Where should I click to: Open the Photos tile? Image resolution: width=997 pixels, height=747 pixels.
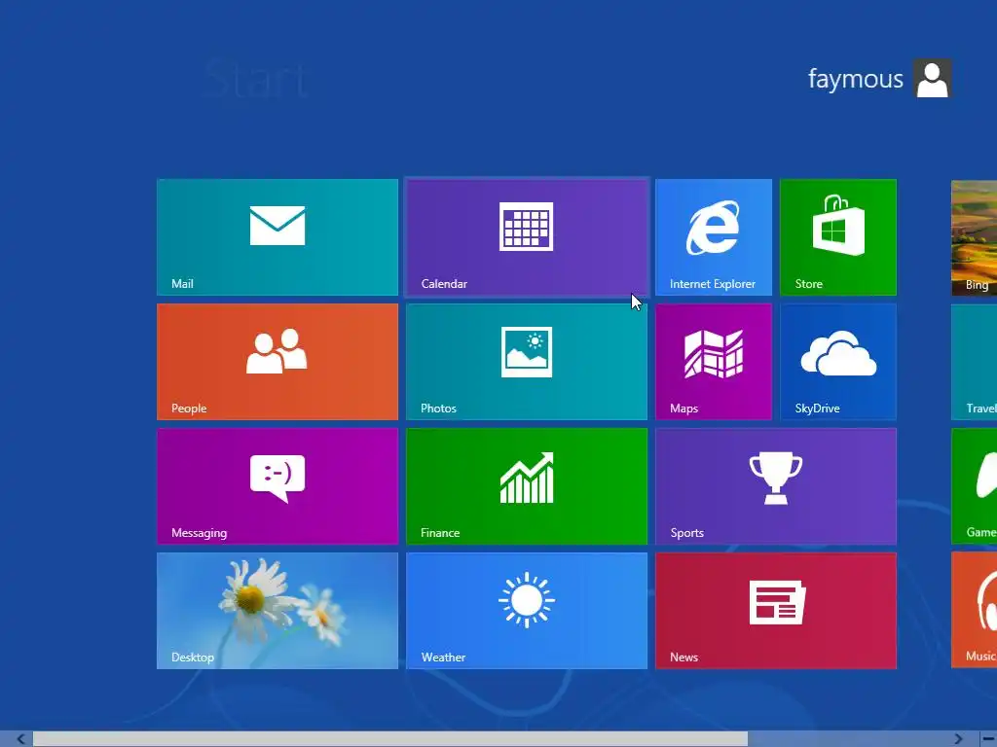527,362
